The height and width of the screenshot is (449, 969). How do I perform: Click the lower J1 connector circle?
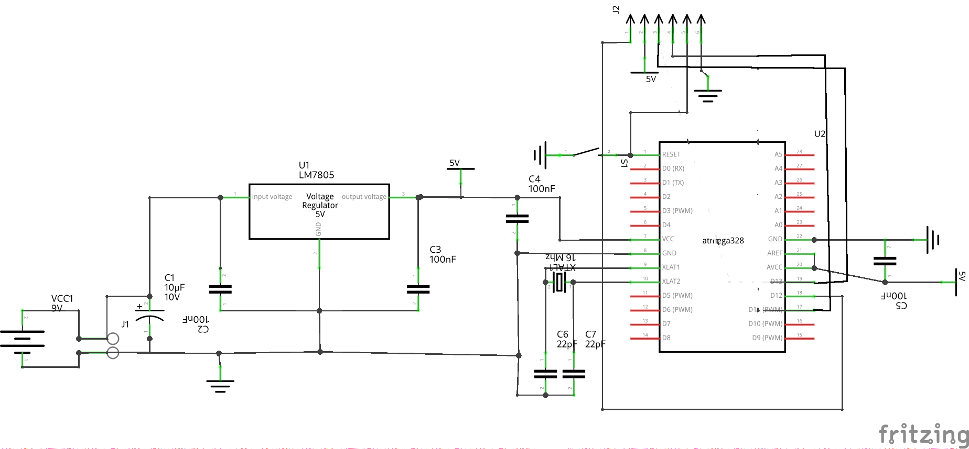(x=113, y=353)
